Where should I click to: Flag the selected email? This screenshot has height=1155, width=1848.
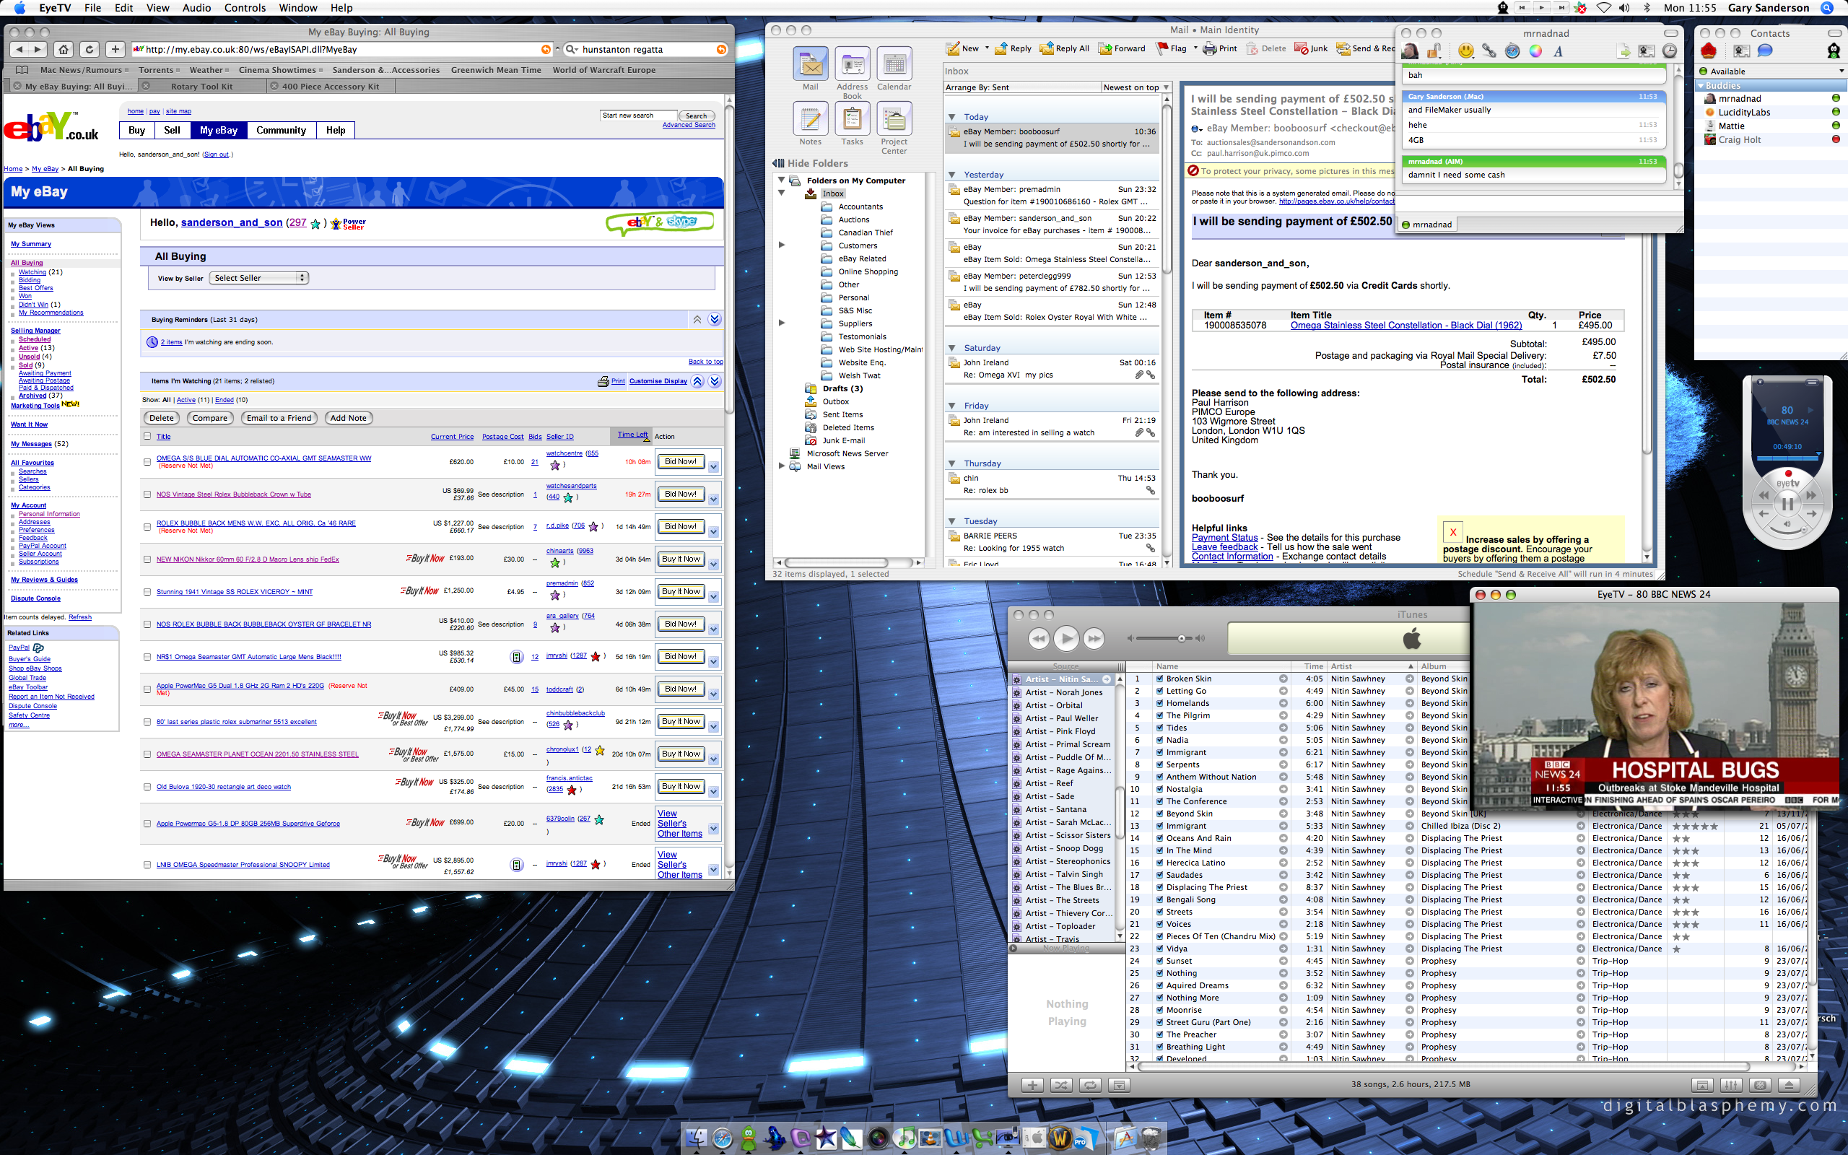point(1171,48)
